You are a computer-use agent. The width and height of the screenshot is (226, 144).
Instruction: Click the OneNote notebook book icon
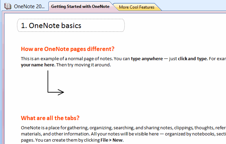(8, 6)
